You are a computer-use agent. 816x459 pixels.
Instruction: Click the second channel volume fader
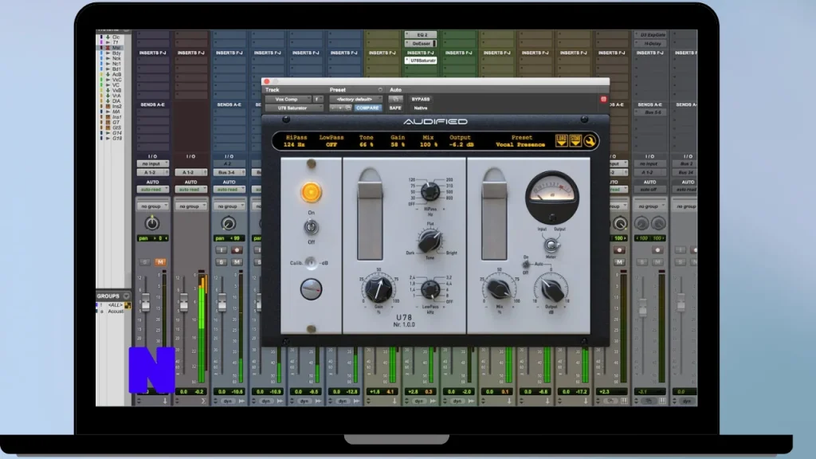[184, 303]
